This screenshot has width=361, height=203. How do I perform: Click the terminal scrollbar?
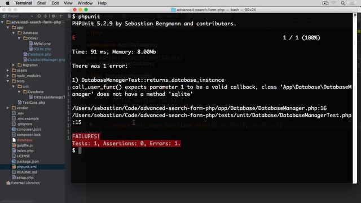pos(355,98)
